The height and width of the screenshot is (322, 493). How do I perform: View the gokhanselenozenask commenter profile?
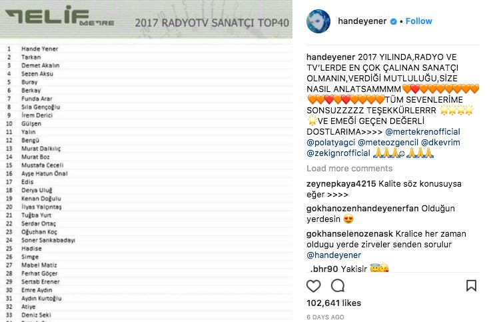[x=350, y=234]
